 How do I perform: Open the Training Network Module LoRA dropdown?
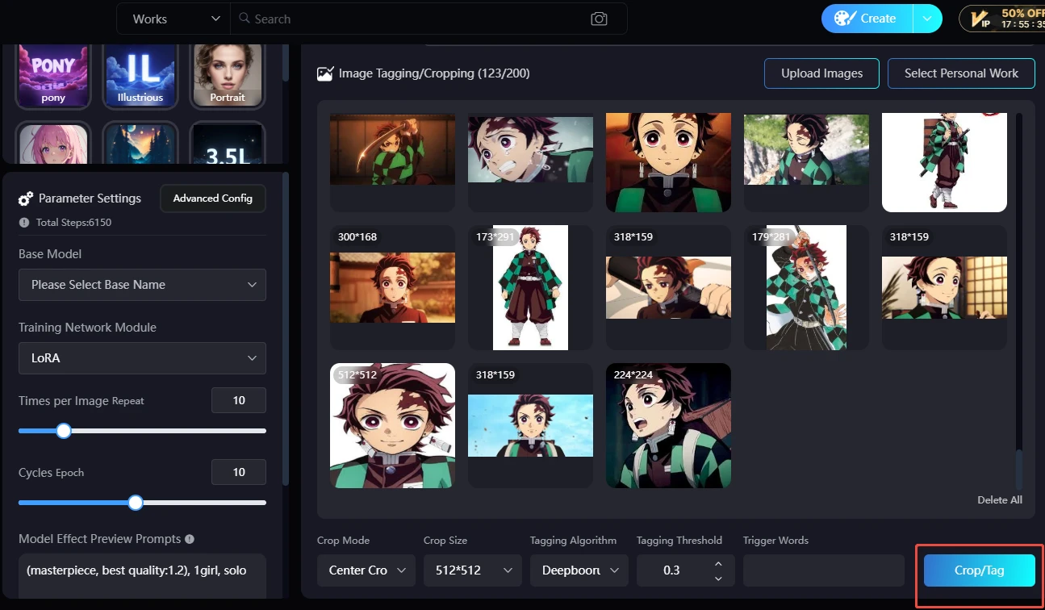[142, 358]
